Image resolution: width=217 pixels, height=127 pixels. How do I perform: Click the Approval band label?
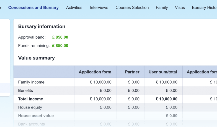coord(32,37)
